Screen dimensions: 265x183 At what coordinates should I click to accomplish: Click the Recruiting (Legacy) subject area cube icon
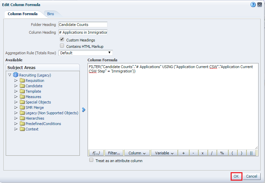15,75
